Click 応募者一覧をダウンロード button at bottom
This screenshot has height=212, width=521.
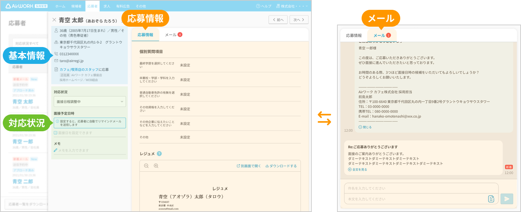point(27,204)
